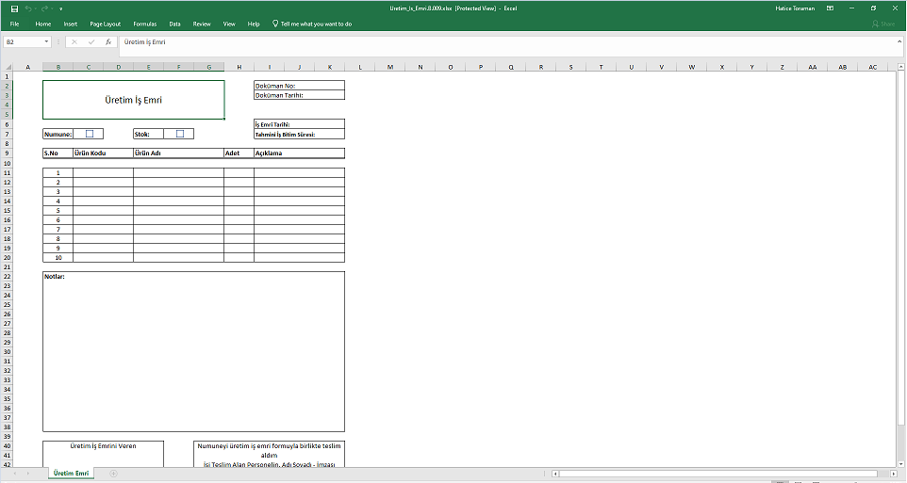Expand Customize Quick Access Toolbar dropdown
The height and width of the screenshot is (483, 907).
click(x=60, y=8)
